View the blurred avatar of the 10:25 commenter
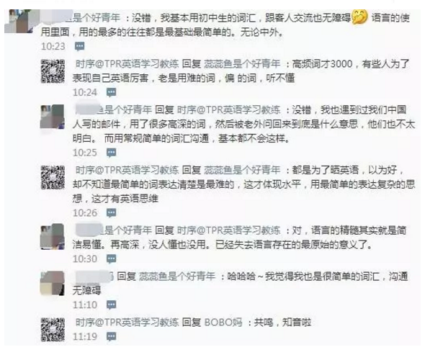This screenshot has width=448, height=347. coord(53,117)
